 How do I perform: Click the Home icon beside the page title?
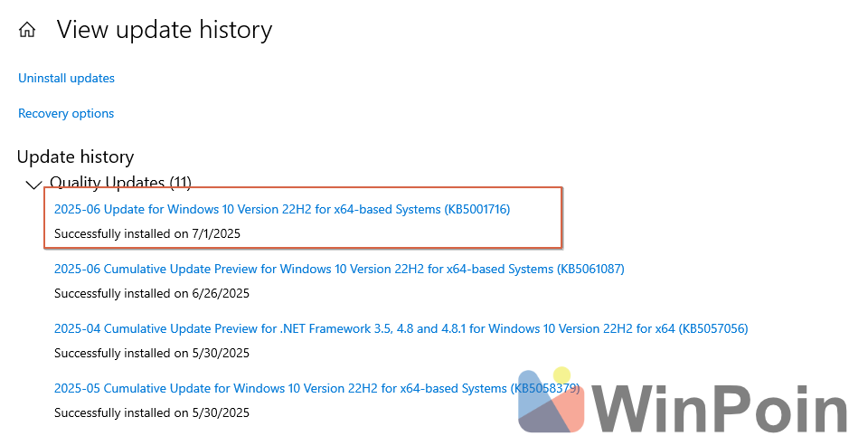pos(26,30)
